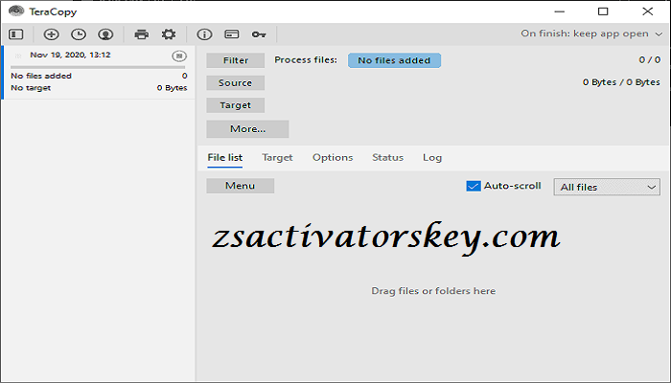Minimize the TeraCopy window
671x383 pixels.
[559, 11]
